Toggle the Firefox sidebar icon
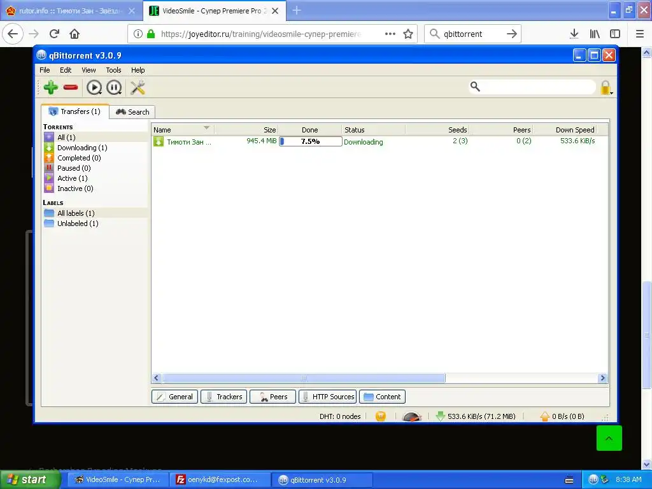 point(615,34)
